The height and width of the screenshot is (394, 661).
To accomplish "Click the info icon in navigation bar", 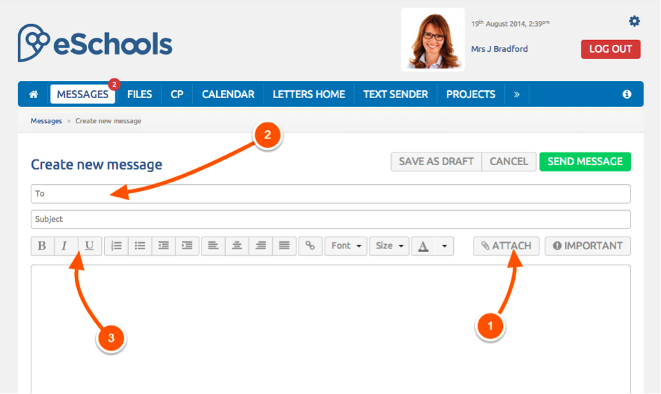I will [627, 94].
